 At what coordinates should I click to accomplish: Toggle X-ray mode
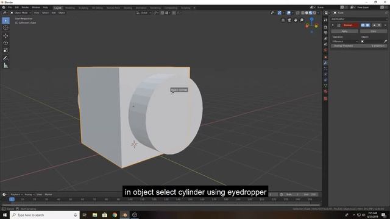click(x=298, y=13)
